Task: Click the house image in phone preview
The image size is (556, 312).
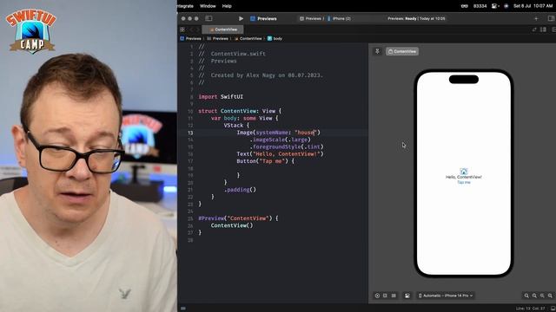Action: [x=463, y=172]
